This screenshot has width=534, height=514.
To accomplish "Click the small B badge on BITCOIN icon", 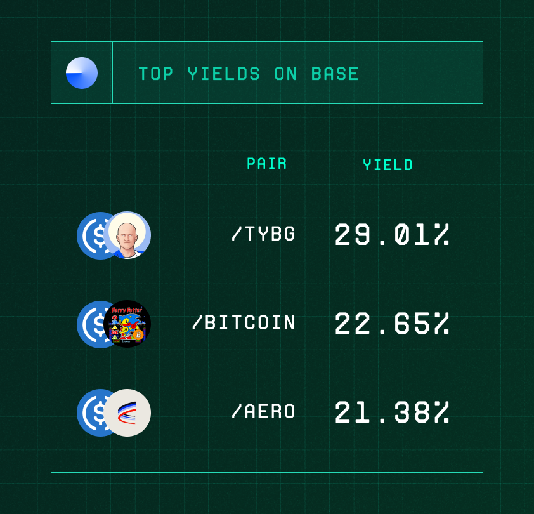I will click(138, 335).
